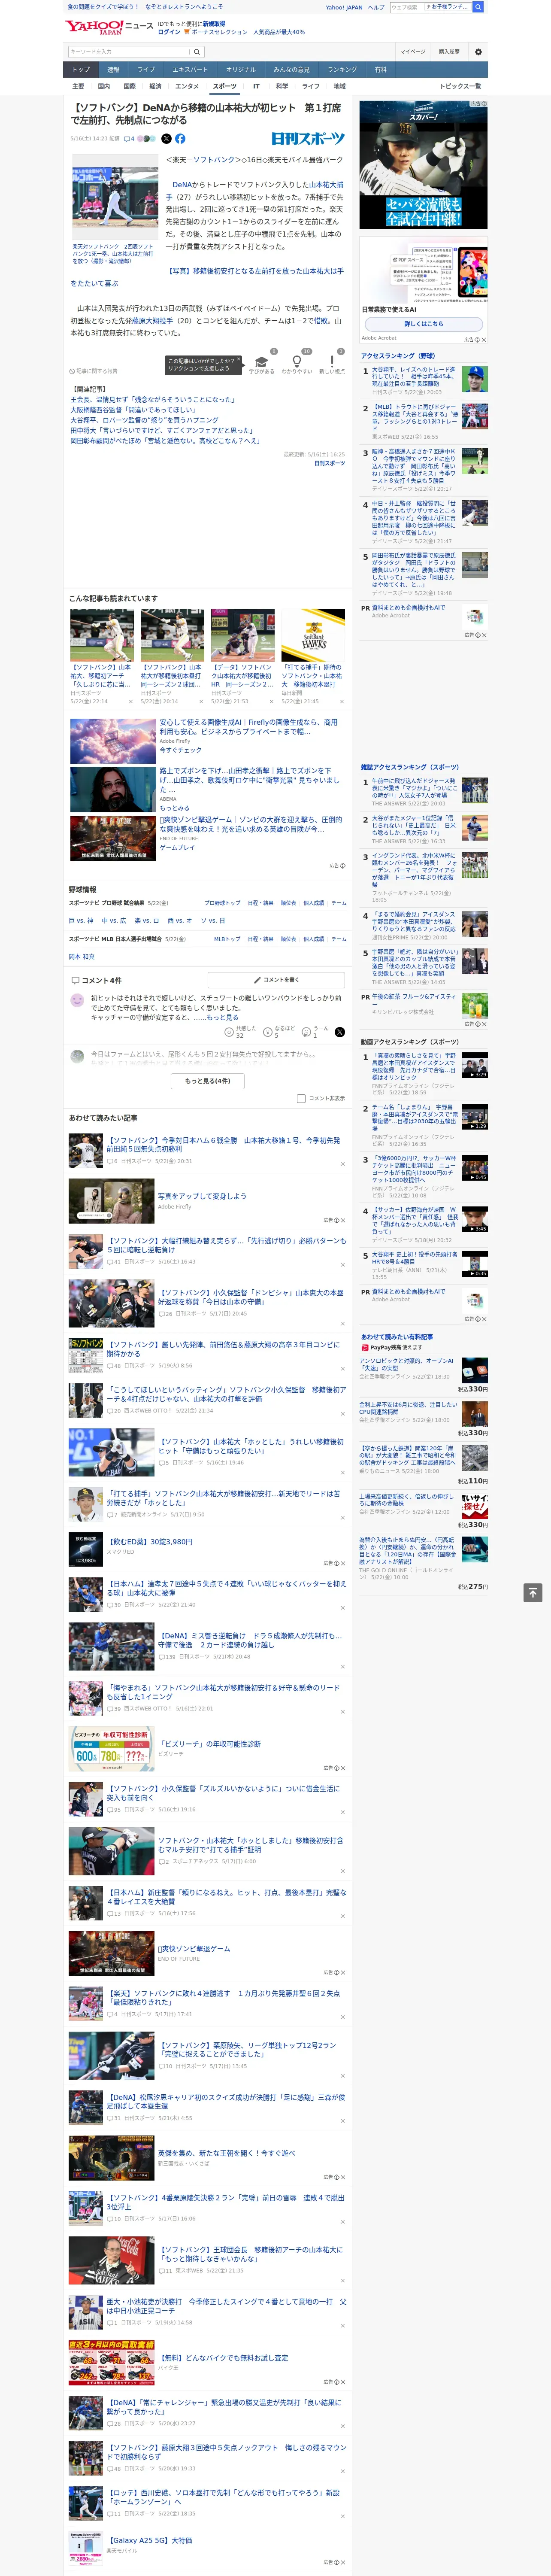Click the 詳しくはこちら ad button
This screenshot has height=2576, width=551.
point(423,324)
